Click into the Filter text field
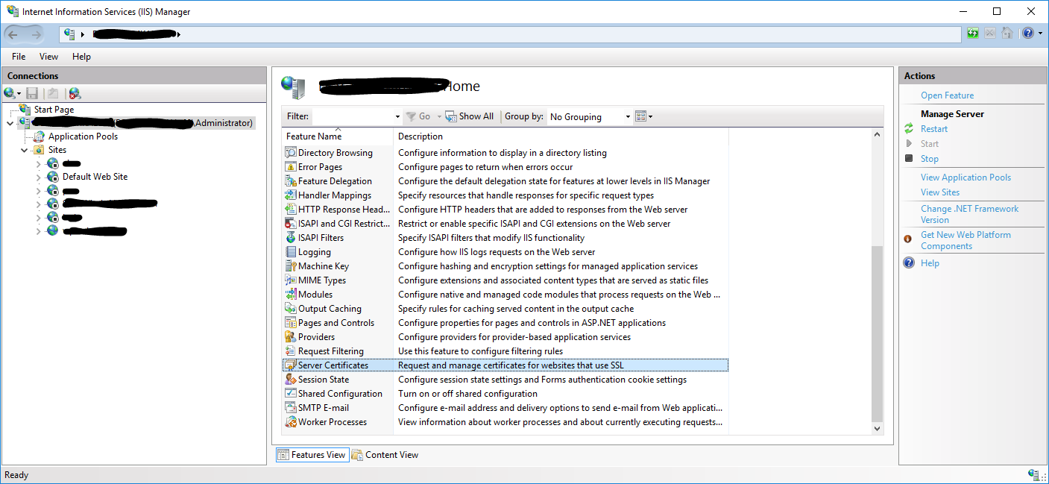Screen dimensions: 1049x484 coord(352,117)
